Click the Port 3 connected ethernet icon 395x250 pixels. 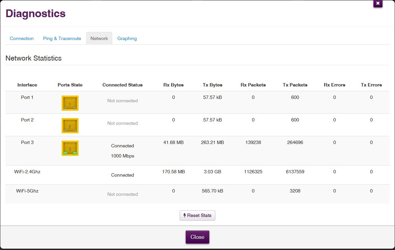pos(70,148)
